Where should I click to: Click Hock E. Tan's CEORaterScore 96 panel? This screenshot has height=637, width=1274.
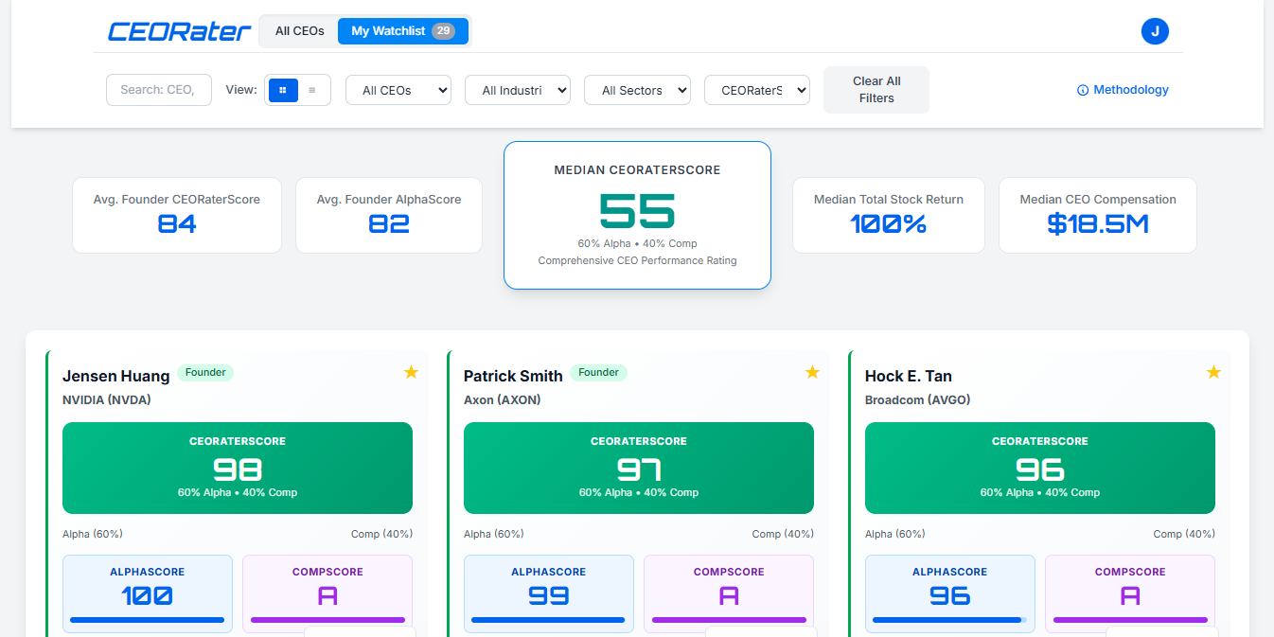point(1040,468)
